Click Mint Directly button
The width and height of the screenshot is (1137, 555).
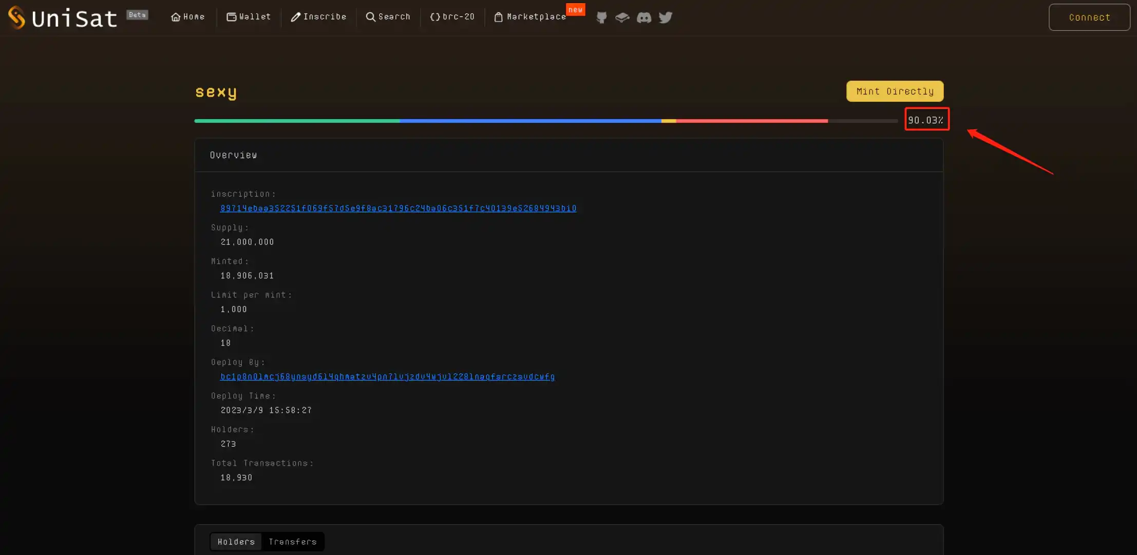click(895, 90)
